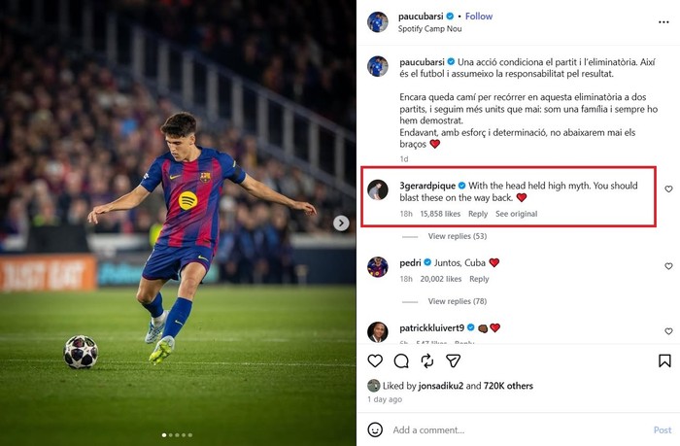Viewport: 680px width, 446px height.
Task: Show original text of Piqué's comment
Action: coord(516,214)
